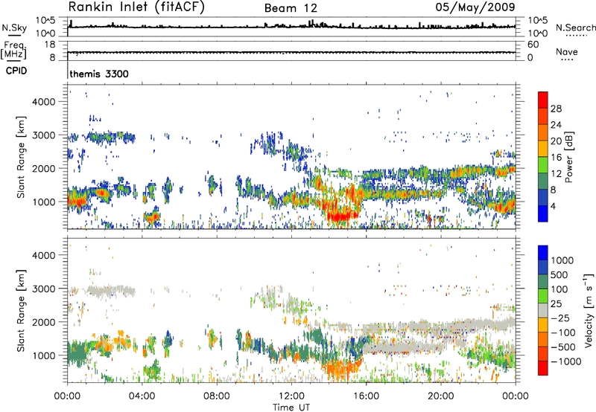
Task: Click the 'Slant Range [km]' label of velocity panel
Action: tap(21, 311)
